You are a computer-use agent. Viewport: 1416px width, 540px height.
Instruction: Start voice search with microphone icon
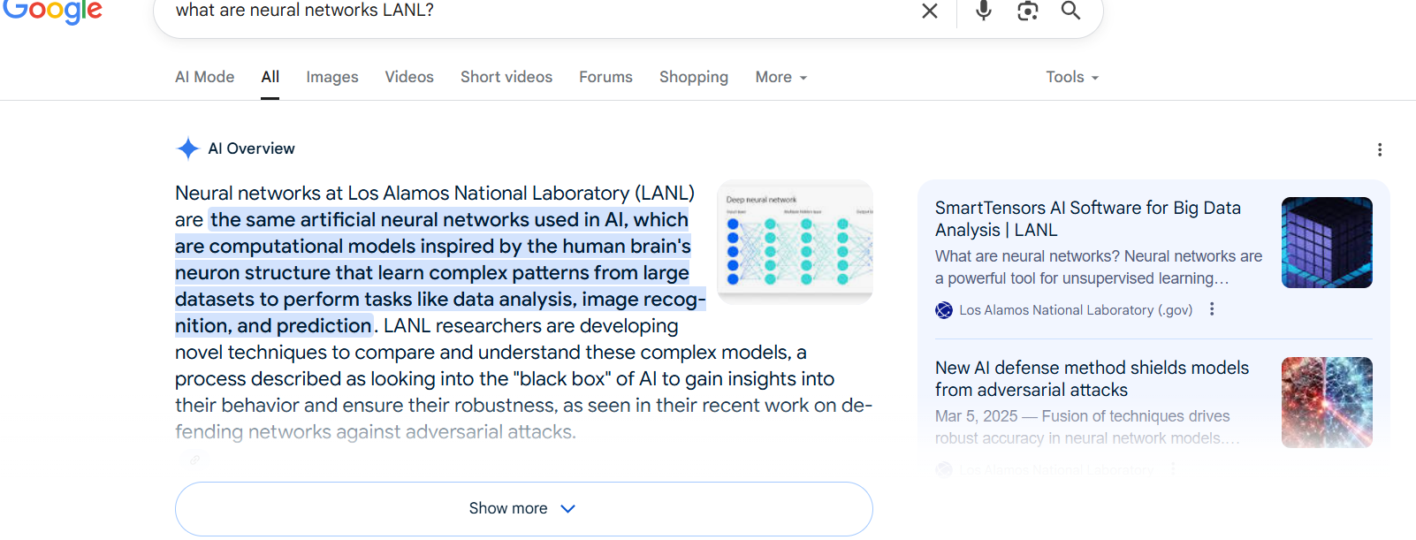984,11
